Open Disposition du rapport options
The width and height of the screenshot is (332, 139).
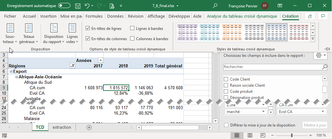click(53, 34)
